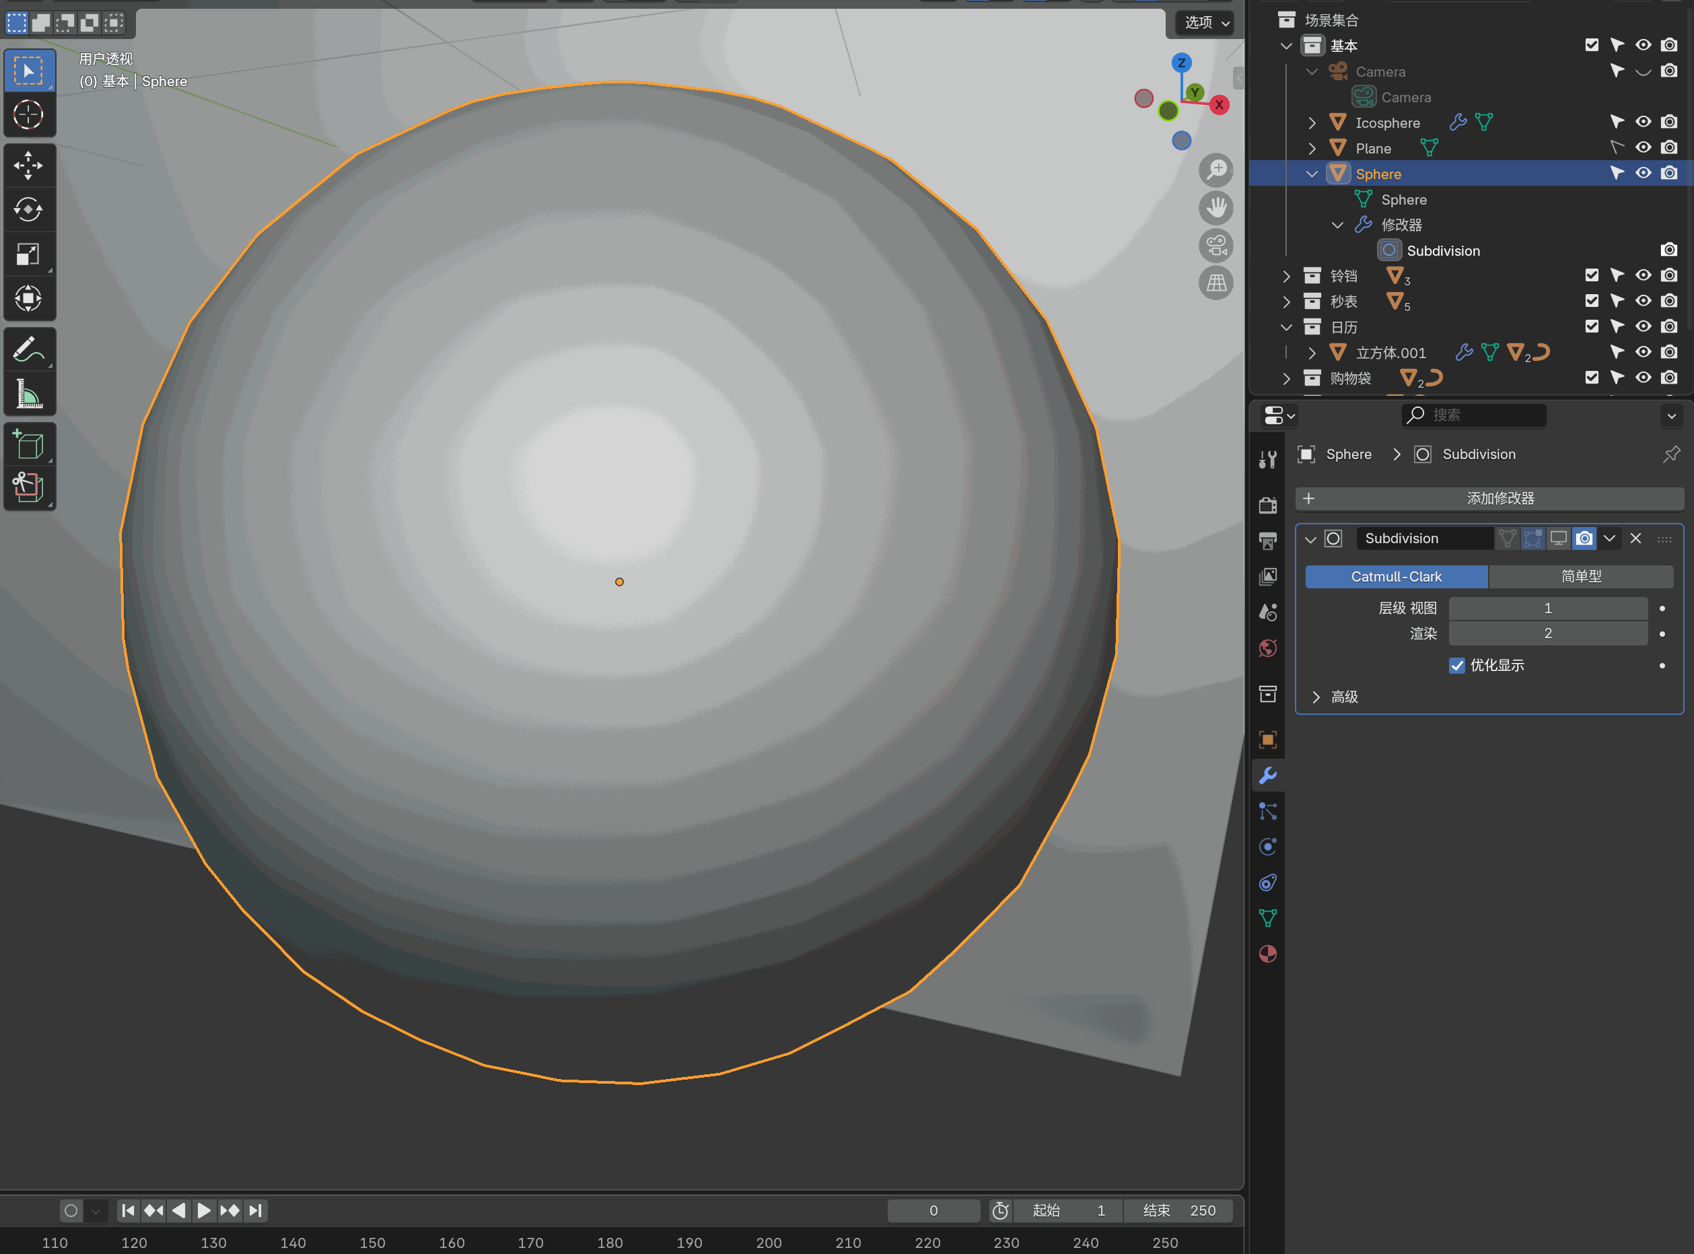Open the Object Data properties tab
This screenshot has width=1694, height=1254.
coord(1267,919)
